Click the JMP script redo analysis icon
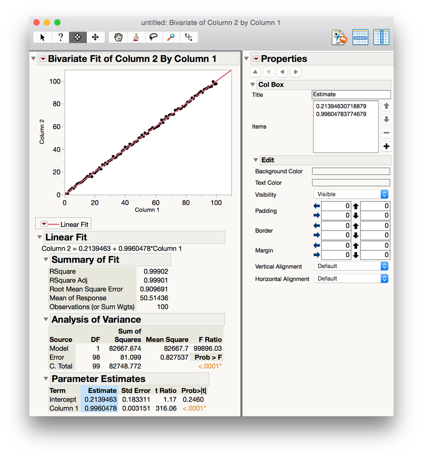Image resolution: width=423 pixels, height=458 pixels. pyautogui.click(x=339, y=38)
